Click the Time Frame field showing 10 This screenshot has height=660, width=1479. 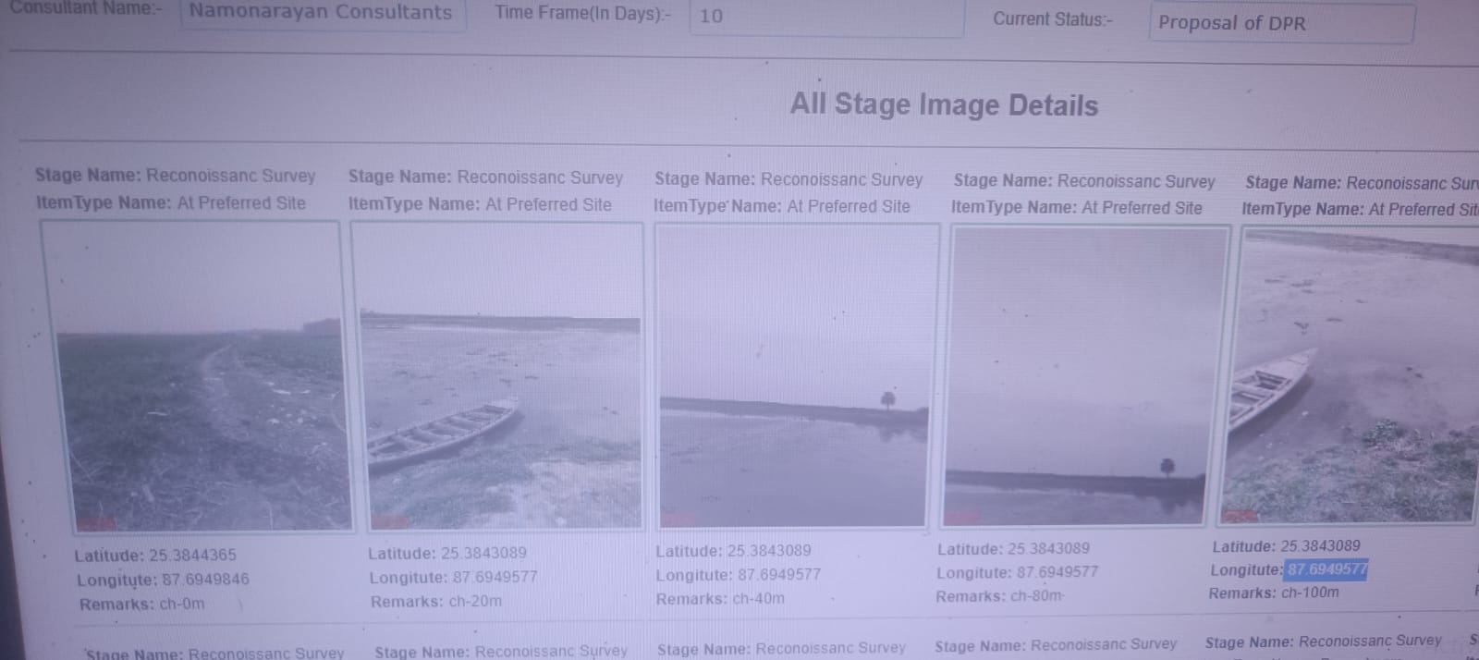825,18
